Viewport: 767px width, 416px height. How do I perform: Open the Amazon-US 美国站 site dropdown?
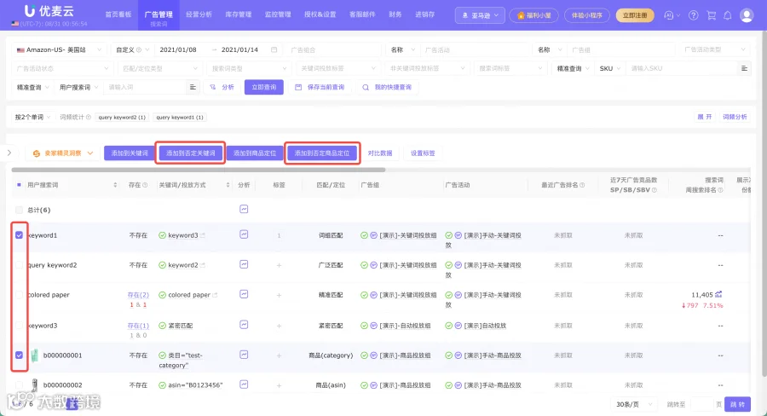tap(59, 49)
